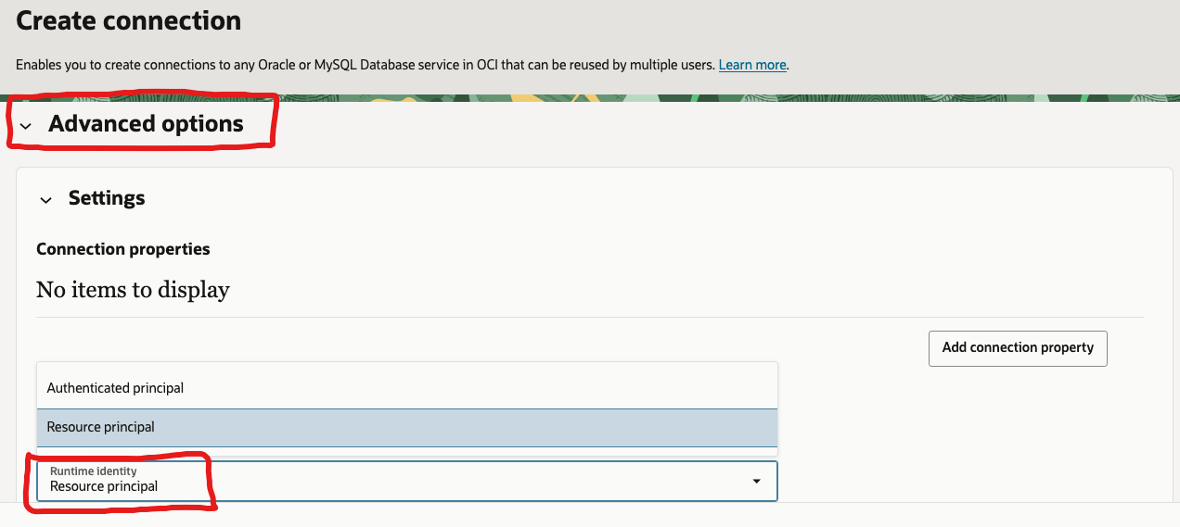Screen dimensions: 1180x527
Task: Click the Add connection property button
Action: click(x=1018, y=347)
